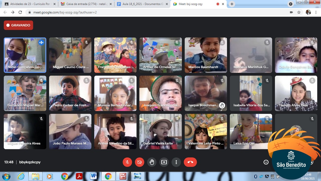This screenshot has width=321, height=181.
Task: Raise hand using the hand button
Action: (x=152, y=162)
